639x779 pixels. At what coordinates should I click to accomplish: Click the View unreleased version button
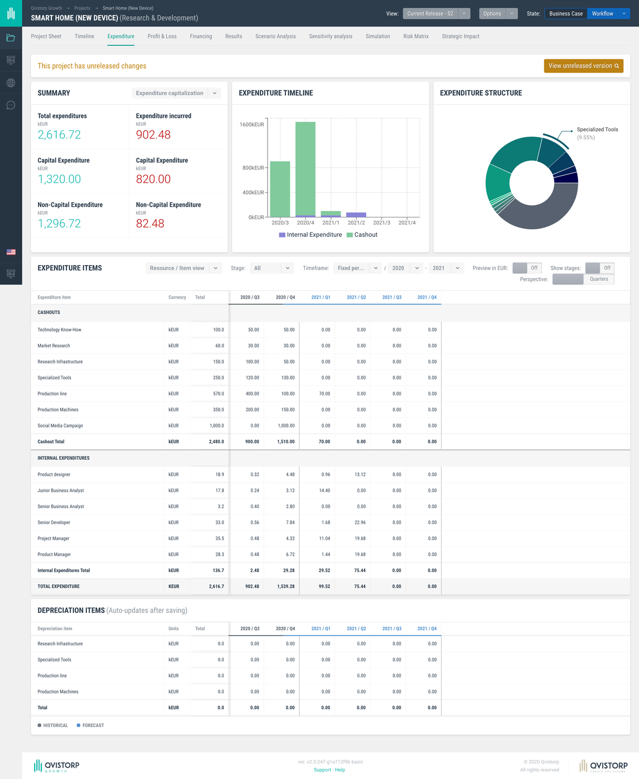(x=583, y=66)
